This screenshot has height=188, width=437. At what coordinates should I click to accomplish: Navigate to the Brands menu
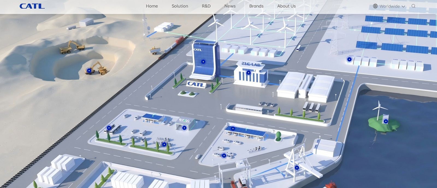pos(256,6)
